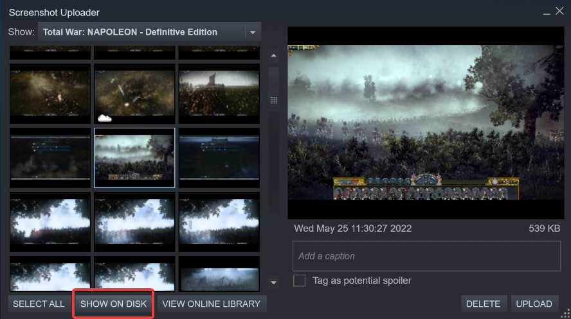
Task: Click the scroll down arrow of thumbnail list
Action: 273,282
